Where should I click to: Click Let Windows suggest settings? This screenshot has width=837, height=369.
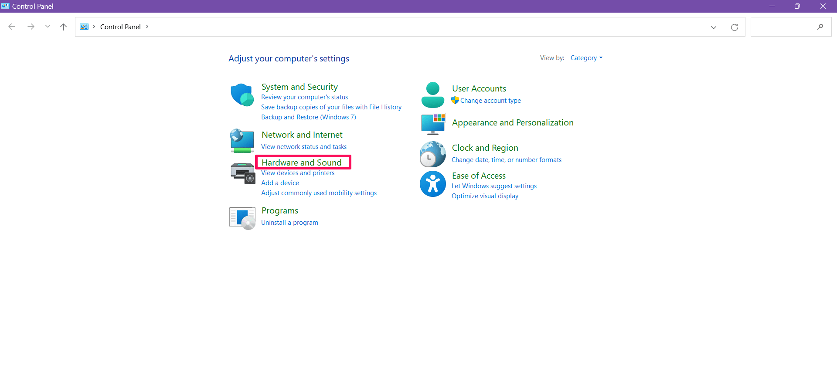(494, 186)
